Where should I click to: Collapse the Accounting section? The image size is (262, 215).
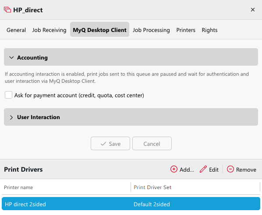point(131,57)
